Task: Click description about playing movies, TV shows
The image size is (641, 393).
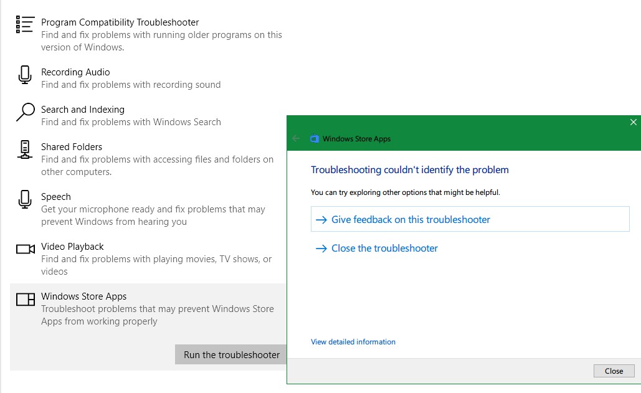Action: click(156, 265)
